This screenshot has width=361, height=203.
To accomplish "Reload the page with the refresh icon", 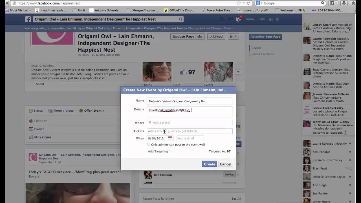I will tap(248, 3).
